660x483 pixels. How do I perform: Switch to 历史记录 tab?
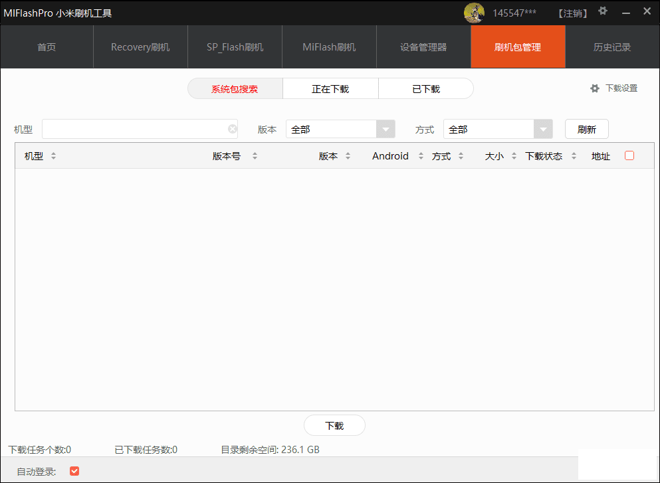point(612,47)
